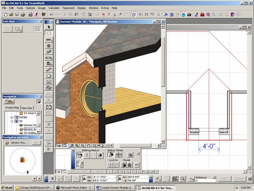Open the File menu
Viewport: 254px width, 191px height.
click(4, 8)
